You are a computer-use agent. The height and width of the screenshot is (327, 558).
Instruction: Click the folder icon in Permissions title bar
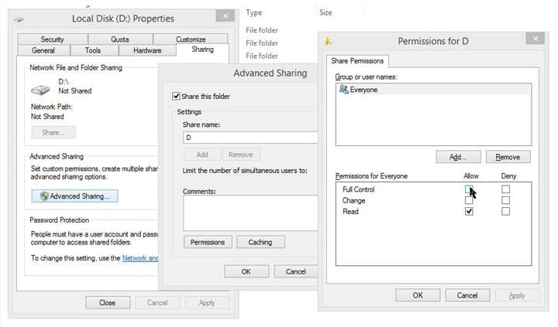tap(328, 41)
